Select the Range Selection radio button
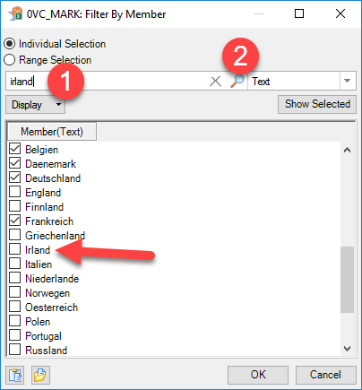Image resolution: width=362 pixels, height=390 pixels. point(10,59)
